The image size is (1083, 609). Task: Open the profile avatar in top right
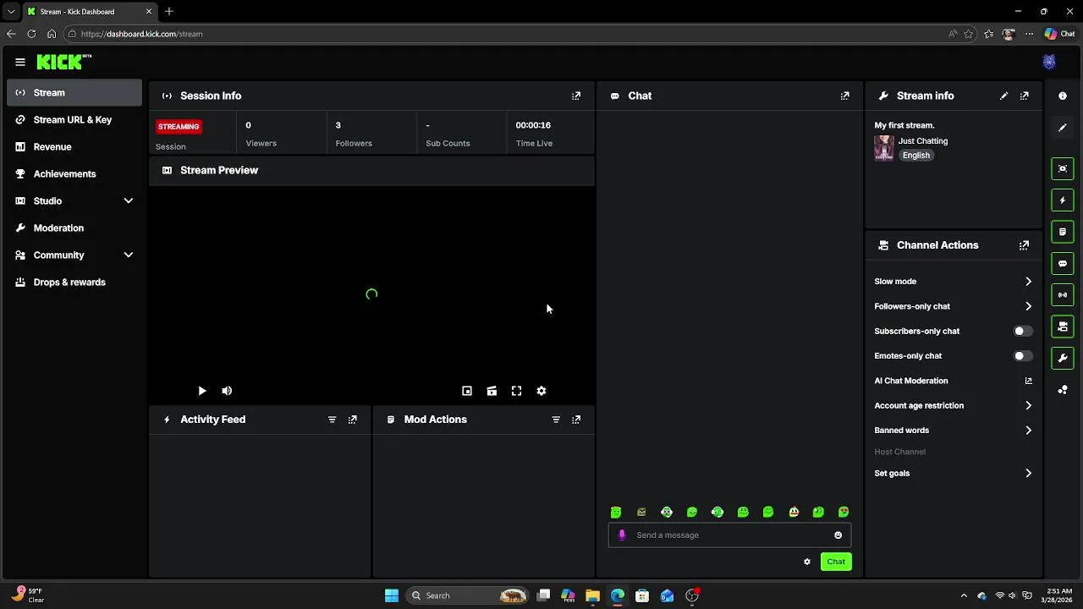click(1049, 62)
